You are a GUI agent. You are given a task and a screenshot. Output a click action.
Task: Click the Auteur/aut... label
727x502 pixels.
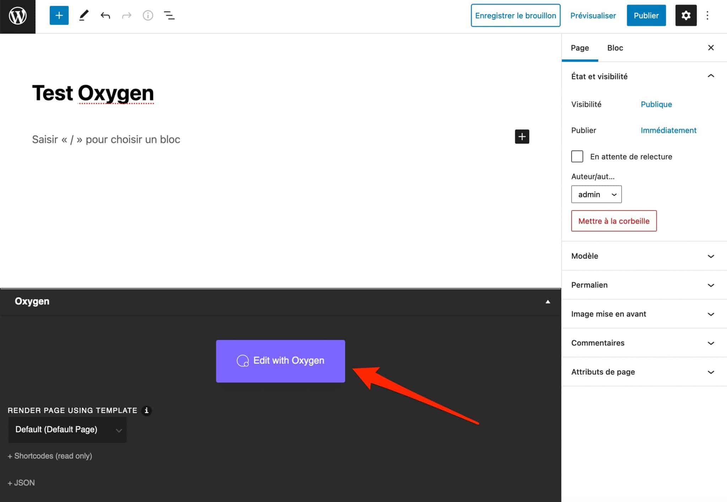point(593,176)
